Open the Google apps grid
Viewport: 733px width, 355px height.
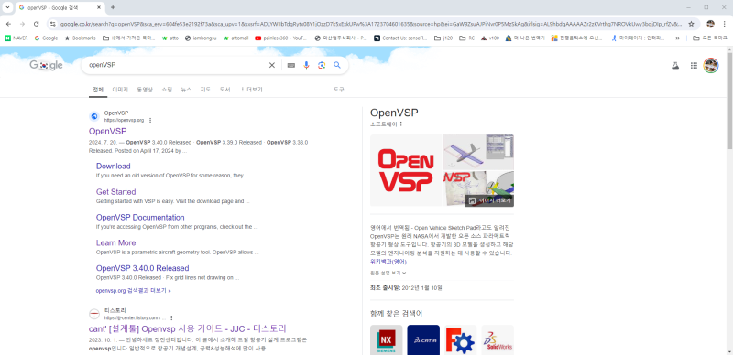pyautogui.click(x=694, y=66)
